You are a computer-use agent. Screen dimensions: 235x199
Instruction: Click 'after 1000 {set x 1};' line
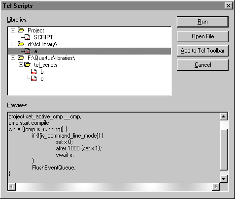[79, 148]
